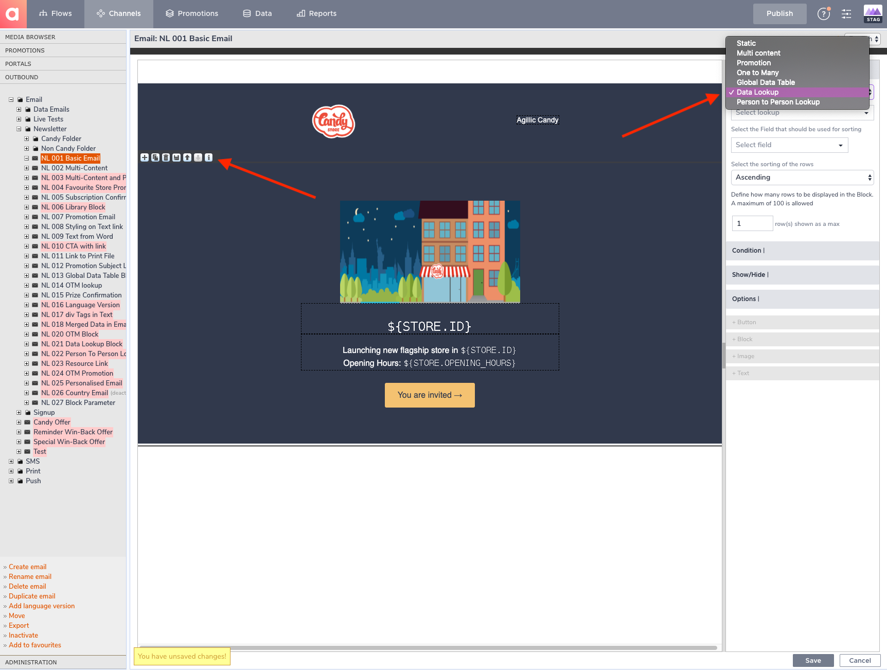Image resolution: width=887 pixels, height=670 pixels.
Task: Click the folder icon beside Push
Action: click(20, 481)
